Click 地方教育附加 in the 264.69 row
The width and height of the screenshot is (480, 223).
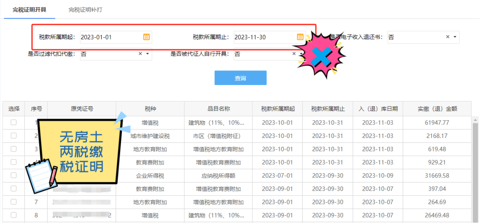150,203
